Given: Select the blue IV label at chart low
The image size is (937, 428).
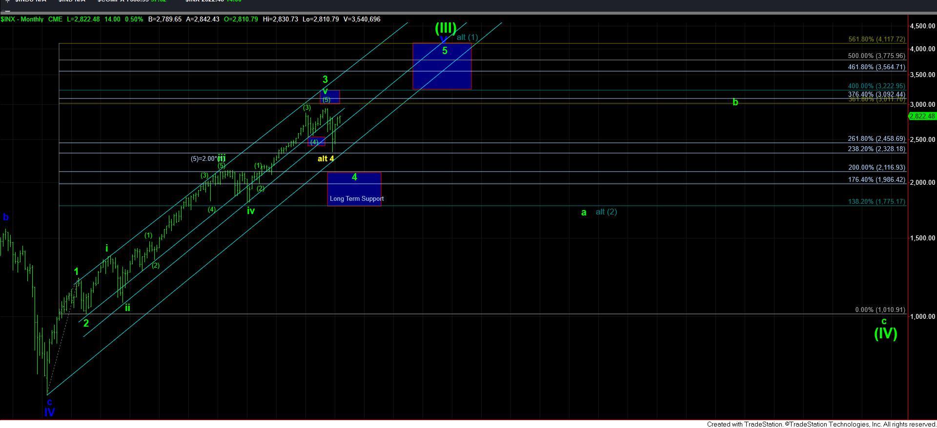Looking at the screenshot, I should 49,412.
